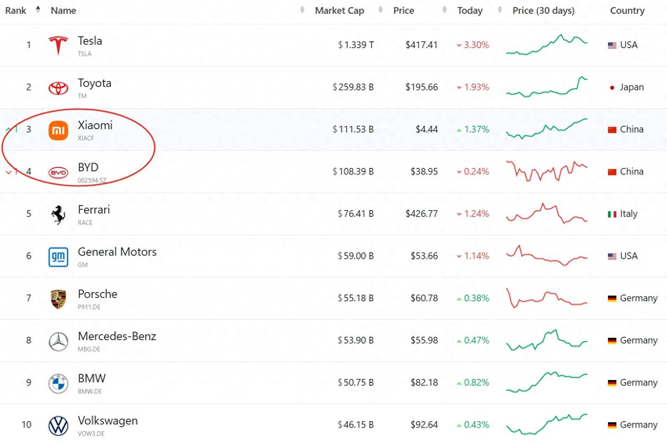Click the Porsche crest logo
This screenshot has height=445, width=667.
click(x=58, y=299)
